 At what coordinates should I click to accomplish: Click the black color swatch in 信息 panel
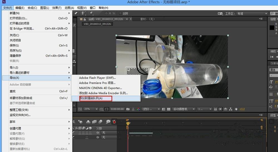click(x=272, y=28)
